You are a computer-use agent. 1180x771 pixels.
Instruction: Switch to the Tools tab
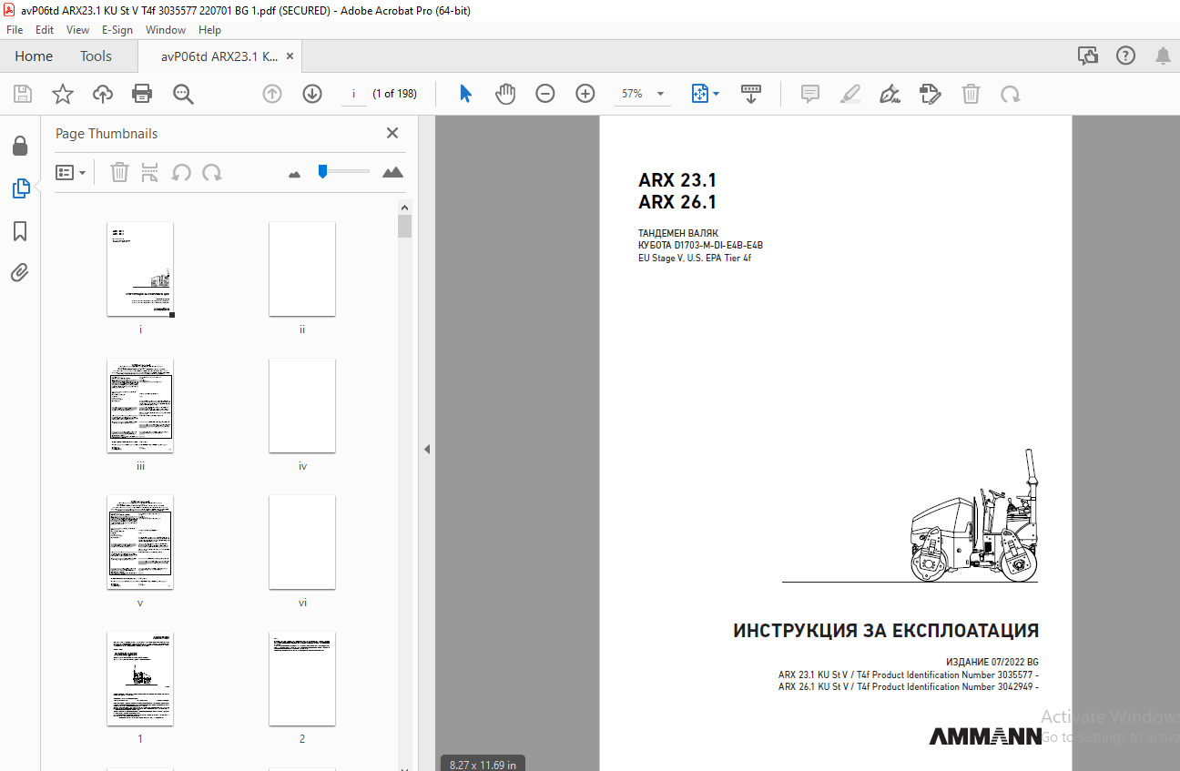click(96, 56)
